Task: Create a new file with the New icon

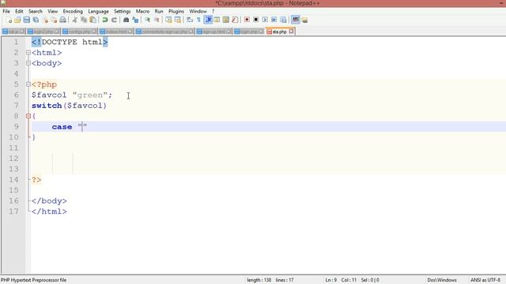Action: [x=9, y=20]
